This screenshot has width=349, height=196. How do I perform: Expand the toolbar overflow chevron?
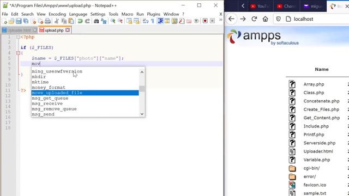point(220,20)
